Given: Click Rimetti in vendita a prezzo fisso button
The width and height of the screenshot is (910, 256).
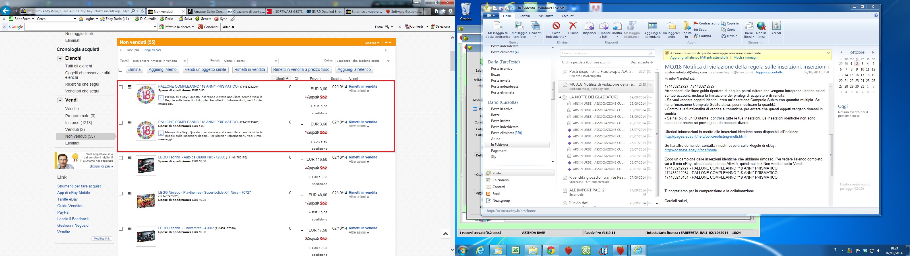Looking at the screenshot, I should coord(301,70).
